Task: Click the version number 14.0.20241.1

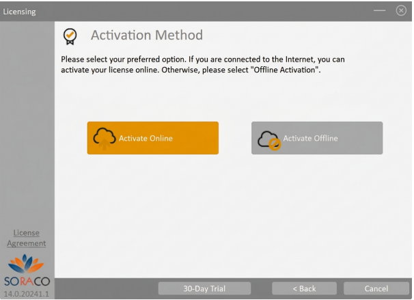Action: [x=27, y=293]
